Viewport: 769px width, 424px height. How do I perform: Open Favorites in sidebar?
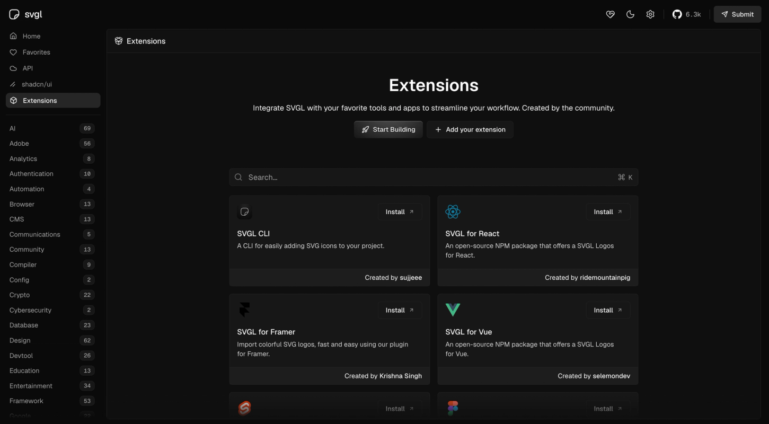pos(53,52)
